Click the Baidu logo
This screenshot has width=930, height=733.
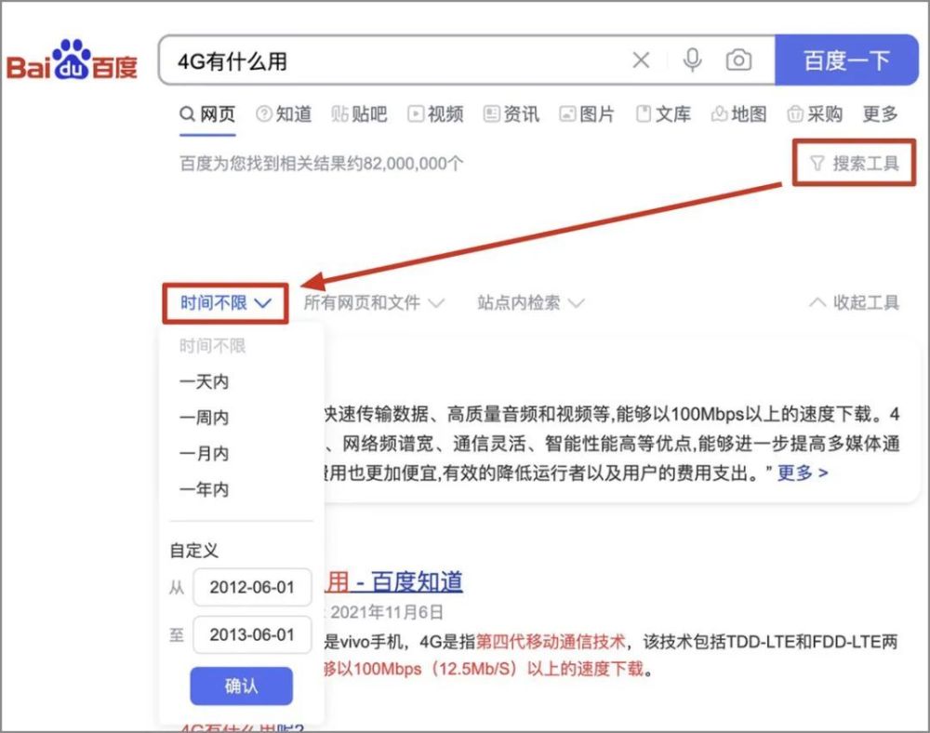tap(72, 60)
